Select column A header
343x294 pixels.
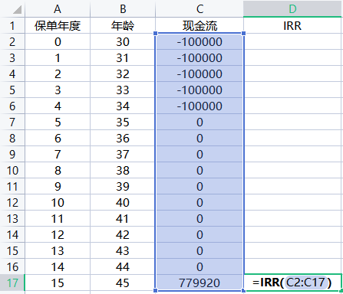58,9
